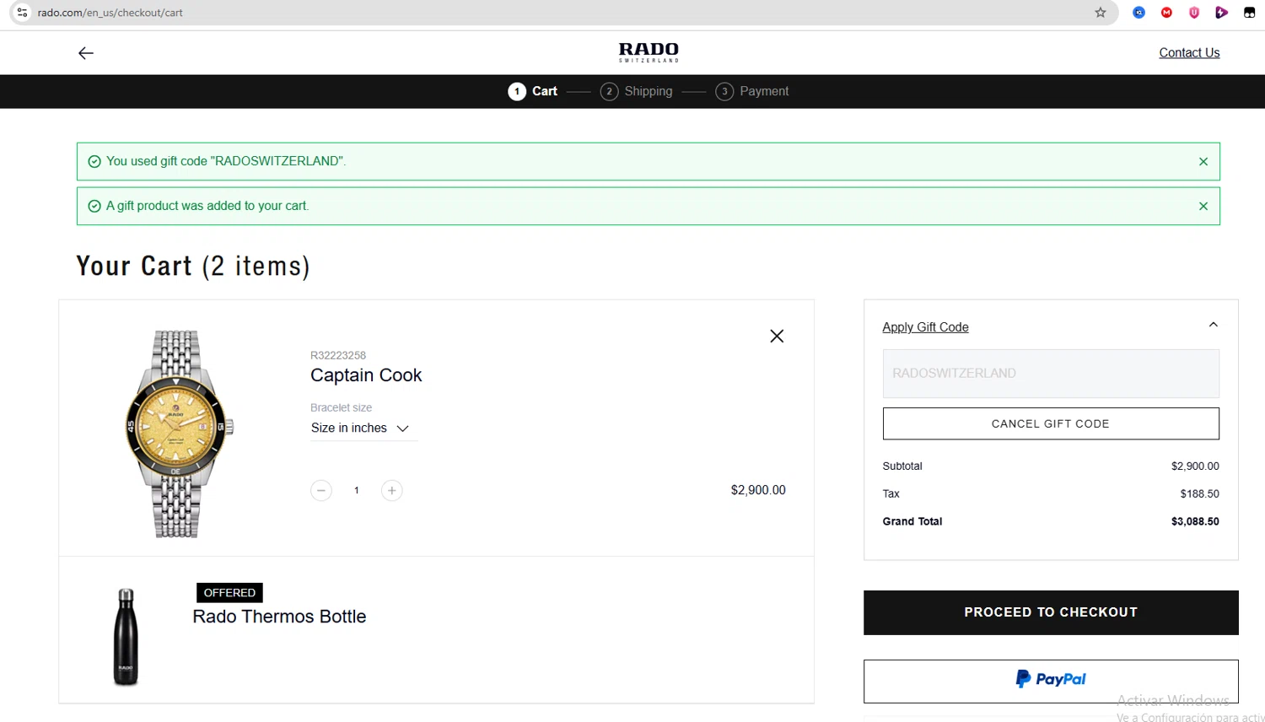Click Cancel Gift Code button
This screenshot has height=722, width=1265.
1051,423
